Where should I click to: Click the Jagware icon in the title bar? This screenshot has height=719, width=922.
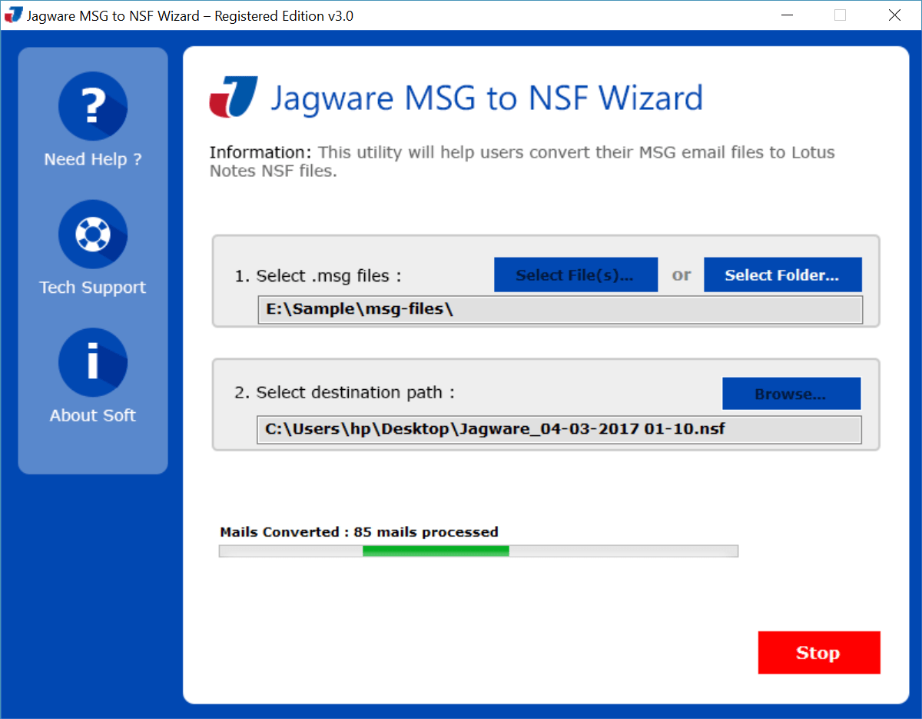pyautogui.click(x=12, y=14)
